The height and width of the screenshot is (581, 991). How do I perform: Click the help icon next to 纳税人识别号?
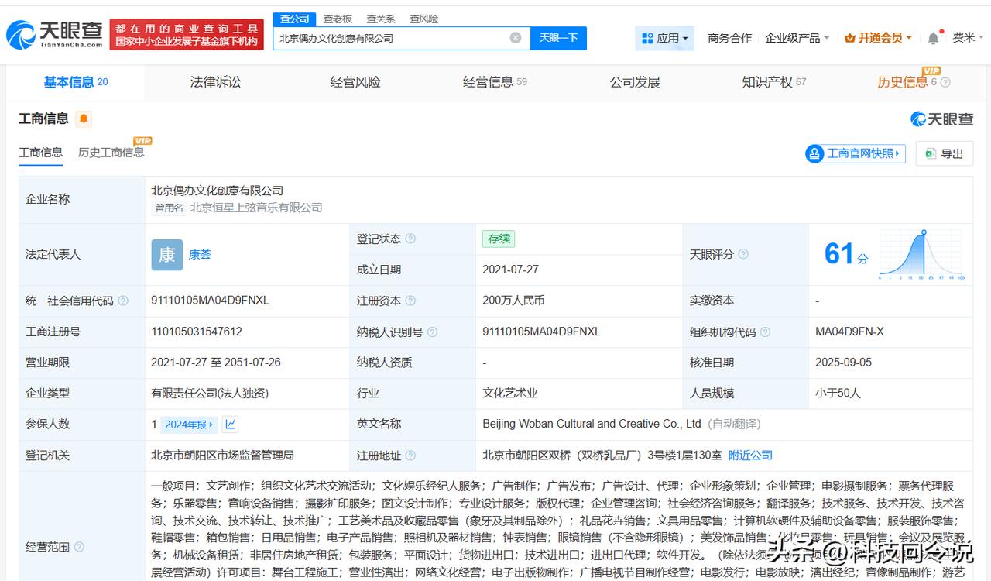(x=432, y=332)
